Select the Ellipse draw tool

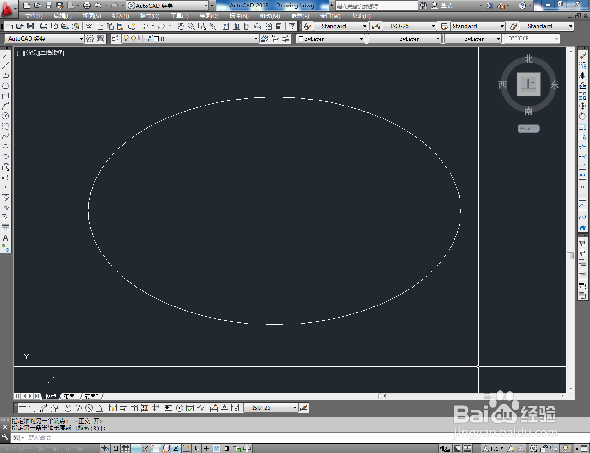pyautogui.click(x=6, y=147)
